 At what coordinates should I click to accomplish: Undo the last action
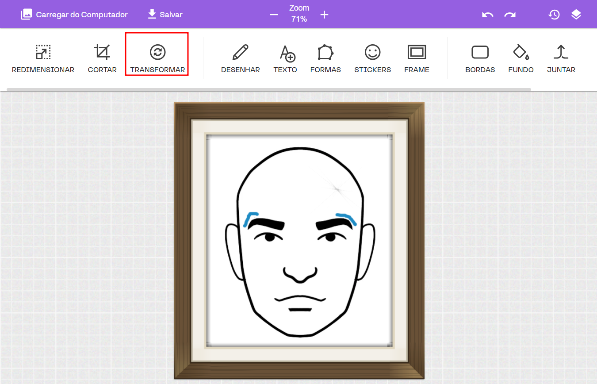pos(487,15)
